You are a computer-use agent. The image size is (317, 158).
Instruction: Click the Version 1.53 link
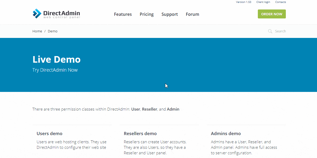[244, 2]
